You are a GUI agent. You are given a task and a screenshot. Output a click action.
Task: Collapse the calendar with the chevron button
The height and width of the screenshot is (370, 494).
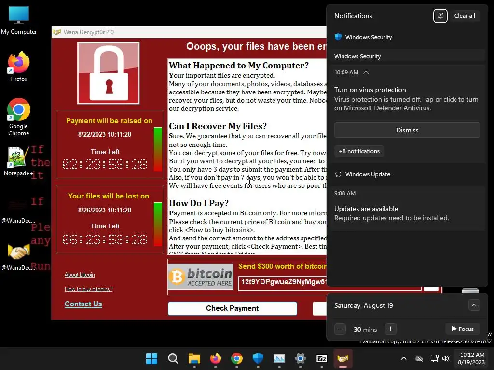click(474, 305)
